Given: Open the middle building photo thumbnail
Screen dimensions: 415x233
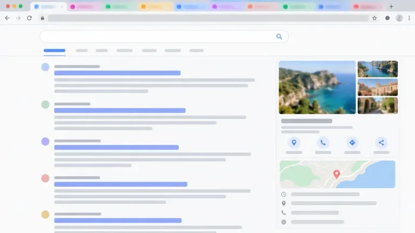Looking at the screenshot, I should (x=378, y=87).
